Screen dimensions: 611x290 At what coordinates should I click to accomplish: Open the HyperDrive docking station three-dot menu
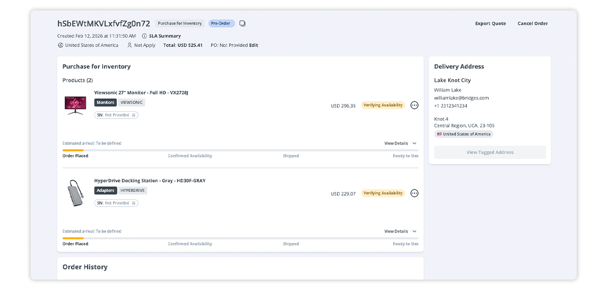(414, 193)
